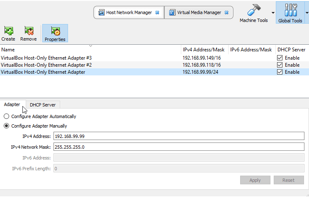309x198 pixels.
Task: Toggle DHCP Enable for the selected adapter
Action: point(280,72)
